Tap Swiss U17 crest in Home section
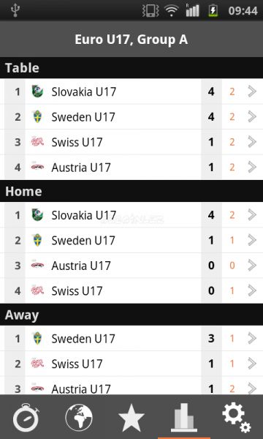Image resolution: width=263 pixels, height=439 pixels. click(37, 290)
